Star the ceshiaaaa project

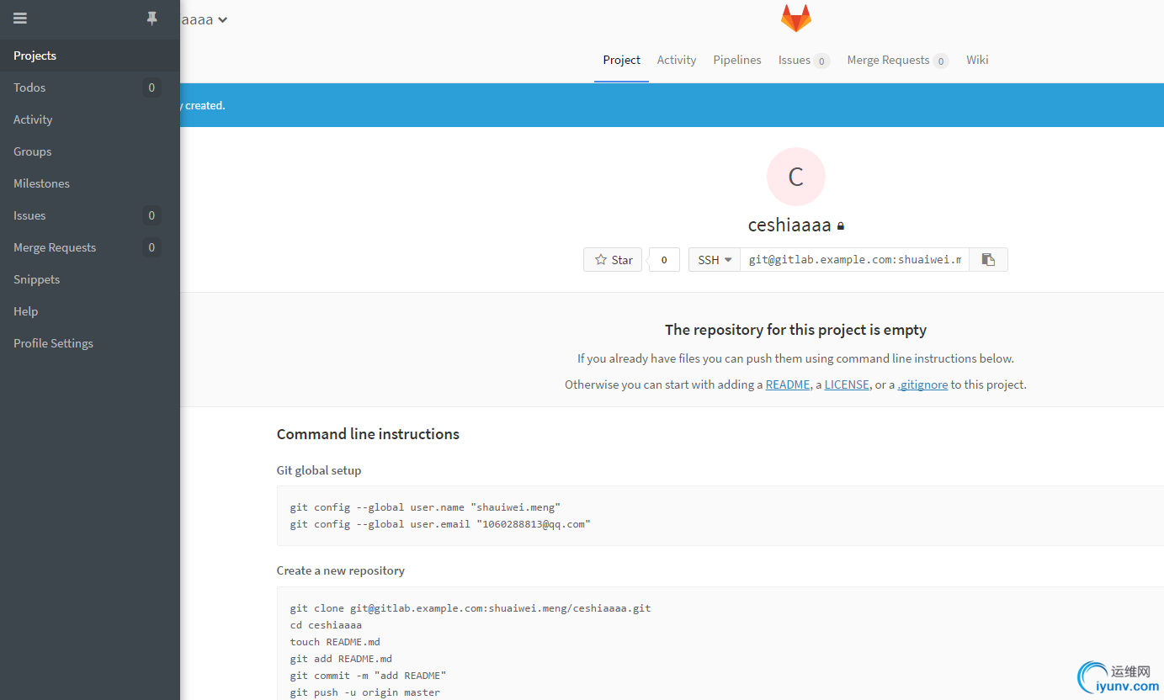point(613,260)
